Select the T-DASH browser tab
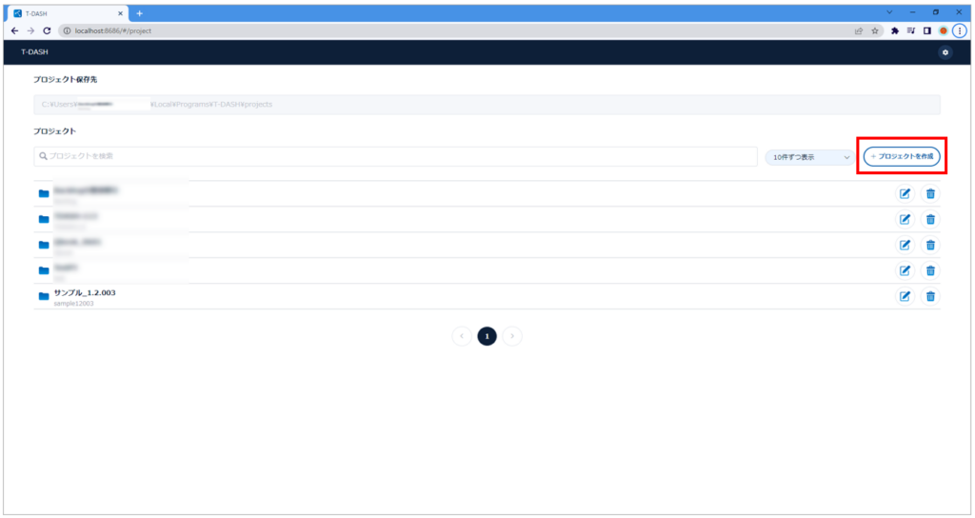 pyautogui.click(x=65, y=13)
